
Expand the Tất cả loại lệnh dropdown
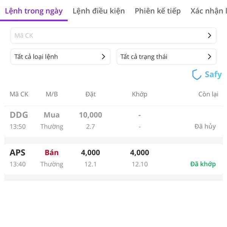pos(61,57)
